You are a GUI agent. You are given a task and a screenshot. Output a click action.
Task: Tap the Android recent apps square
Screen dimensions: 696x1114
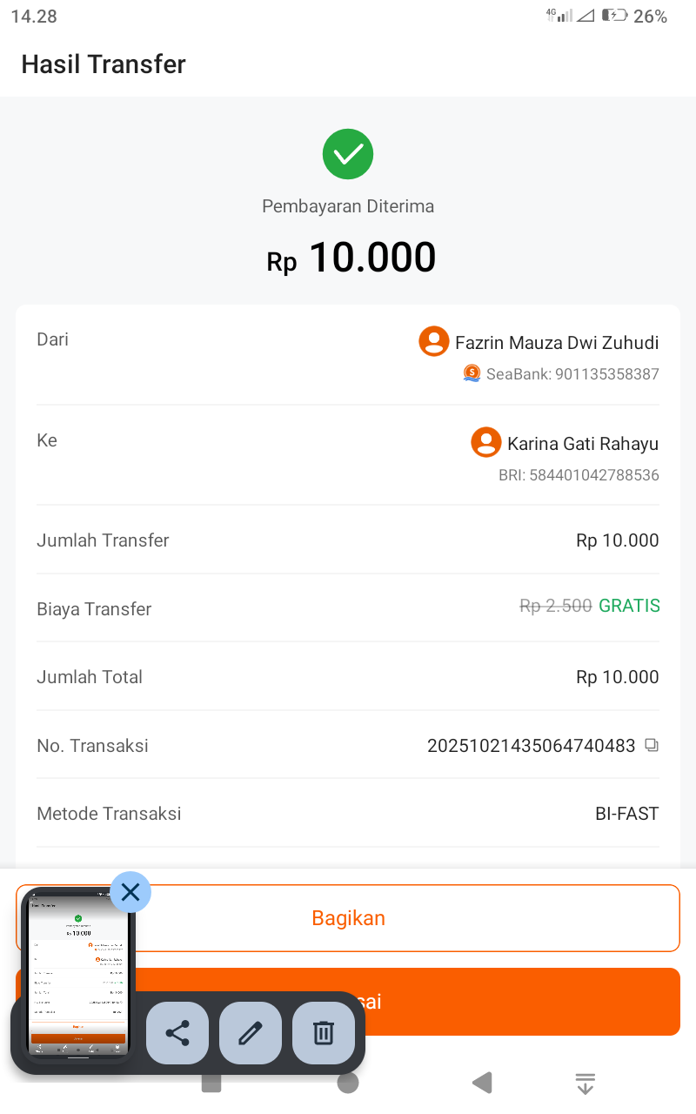(x=211, y=1083)
